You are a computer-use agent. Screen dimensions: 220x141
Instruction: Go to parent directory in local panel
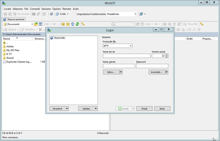(x=63, y=24)
